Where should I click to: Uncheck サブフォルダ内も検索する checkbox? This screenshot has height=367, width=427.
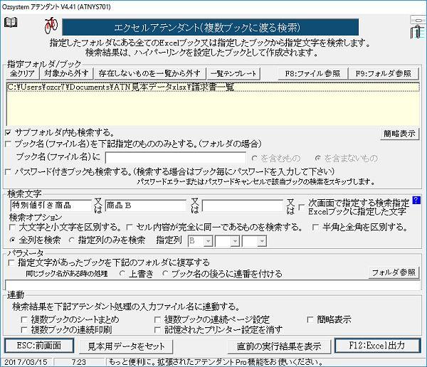[x=8, y=132]
